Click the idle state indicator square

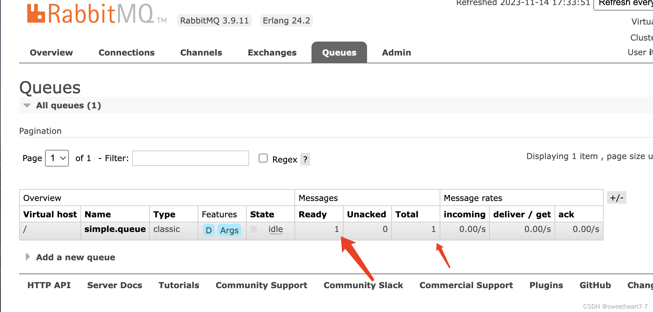254,229
